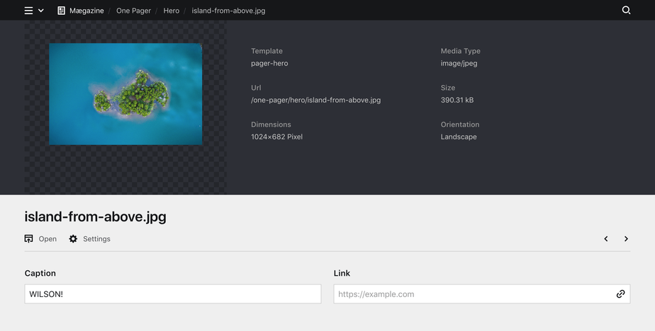
Task: Click the Caption field label
Action: [40, 273]
